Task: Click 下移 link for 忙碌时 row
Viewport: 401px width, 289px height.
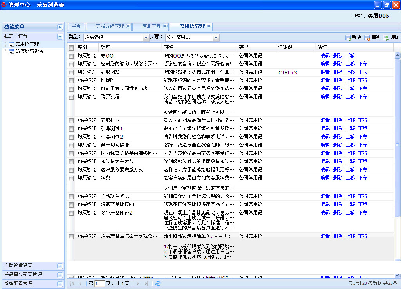Action: tap(363, 80)
